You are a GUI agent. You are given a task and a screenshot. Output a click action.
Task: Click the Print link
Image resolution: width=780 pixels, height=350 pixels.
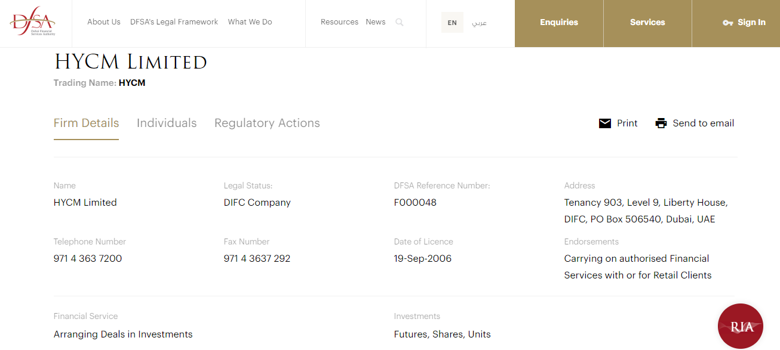point(627,123)
